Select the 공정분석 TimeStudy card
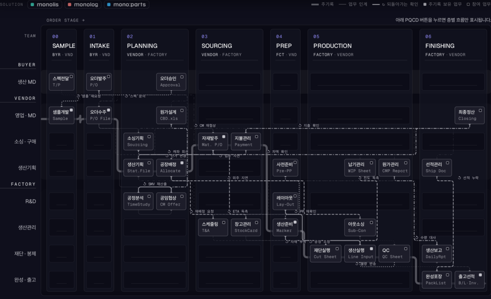 (x=138, y=201)
